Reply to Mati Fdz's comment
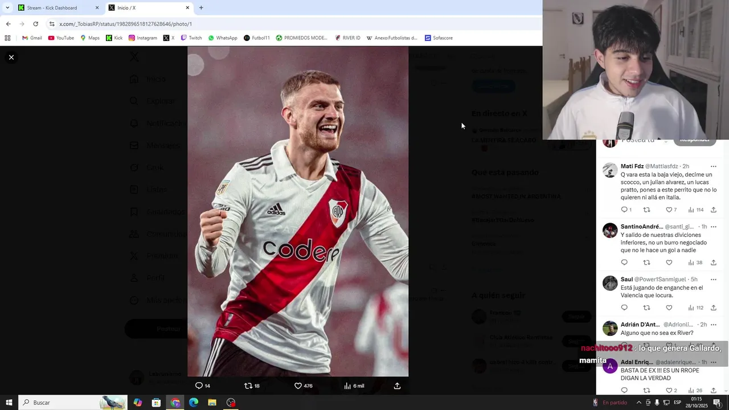Screen dimensions: 729x410 coord(626,210)
